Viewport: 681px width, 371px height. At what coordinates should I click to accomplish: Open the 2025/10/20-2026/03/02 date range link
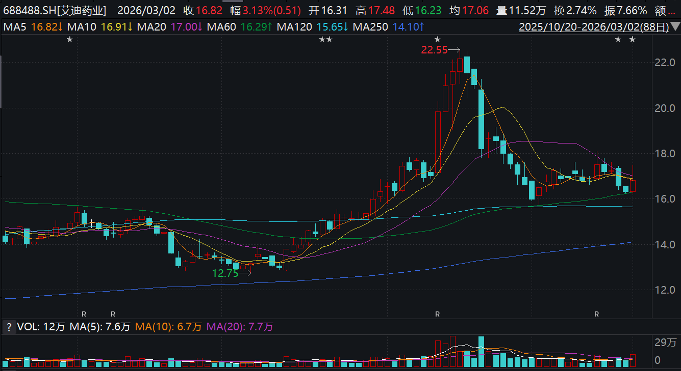[593, 27]
